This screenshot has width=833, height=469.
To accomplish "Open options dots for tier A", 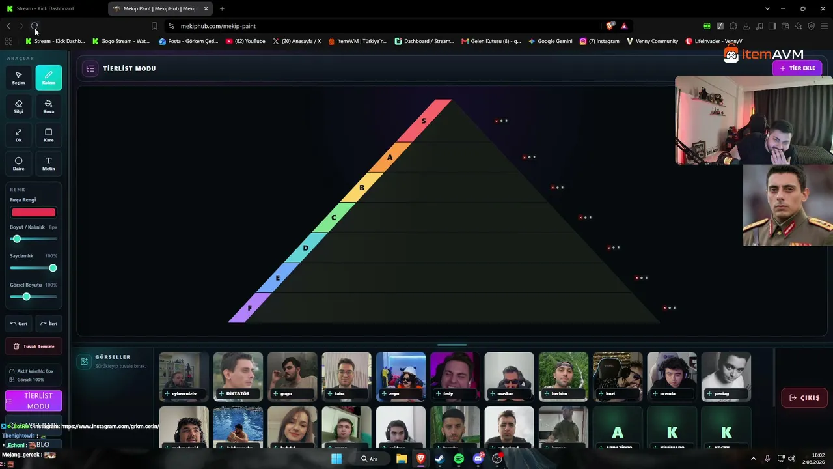I will click(x=529, y=157).
